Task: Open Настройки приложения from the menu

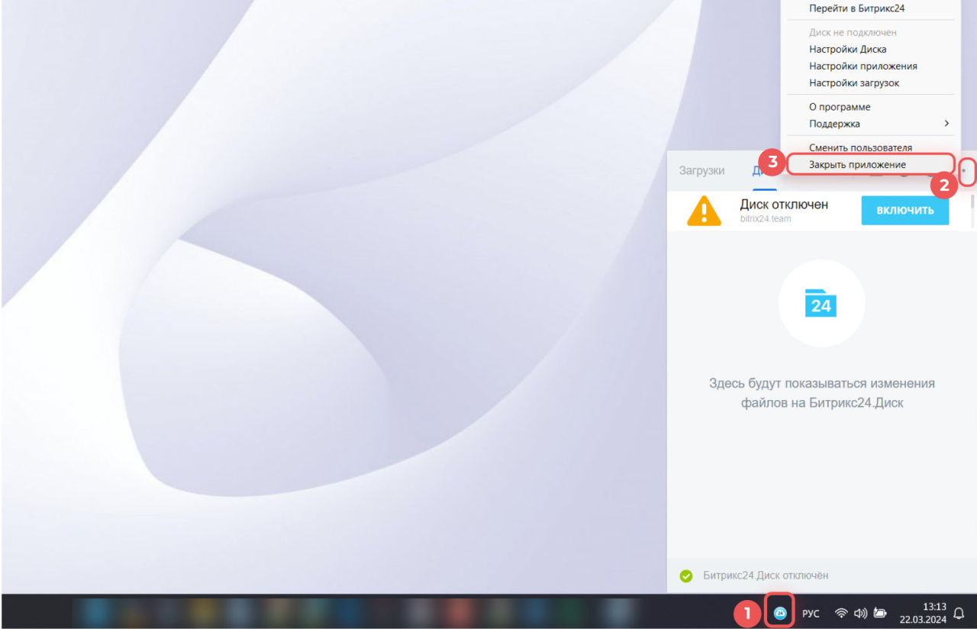Action: 863,66
